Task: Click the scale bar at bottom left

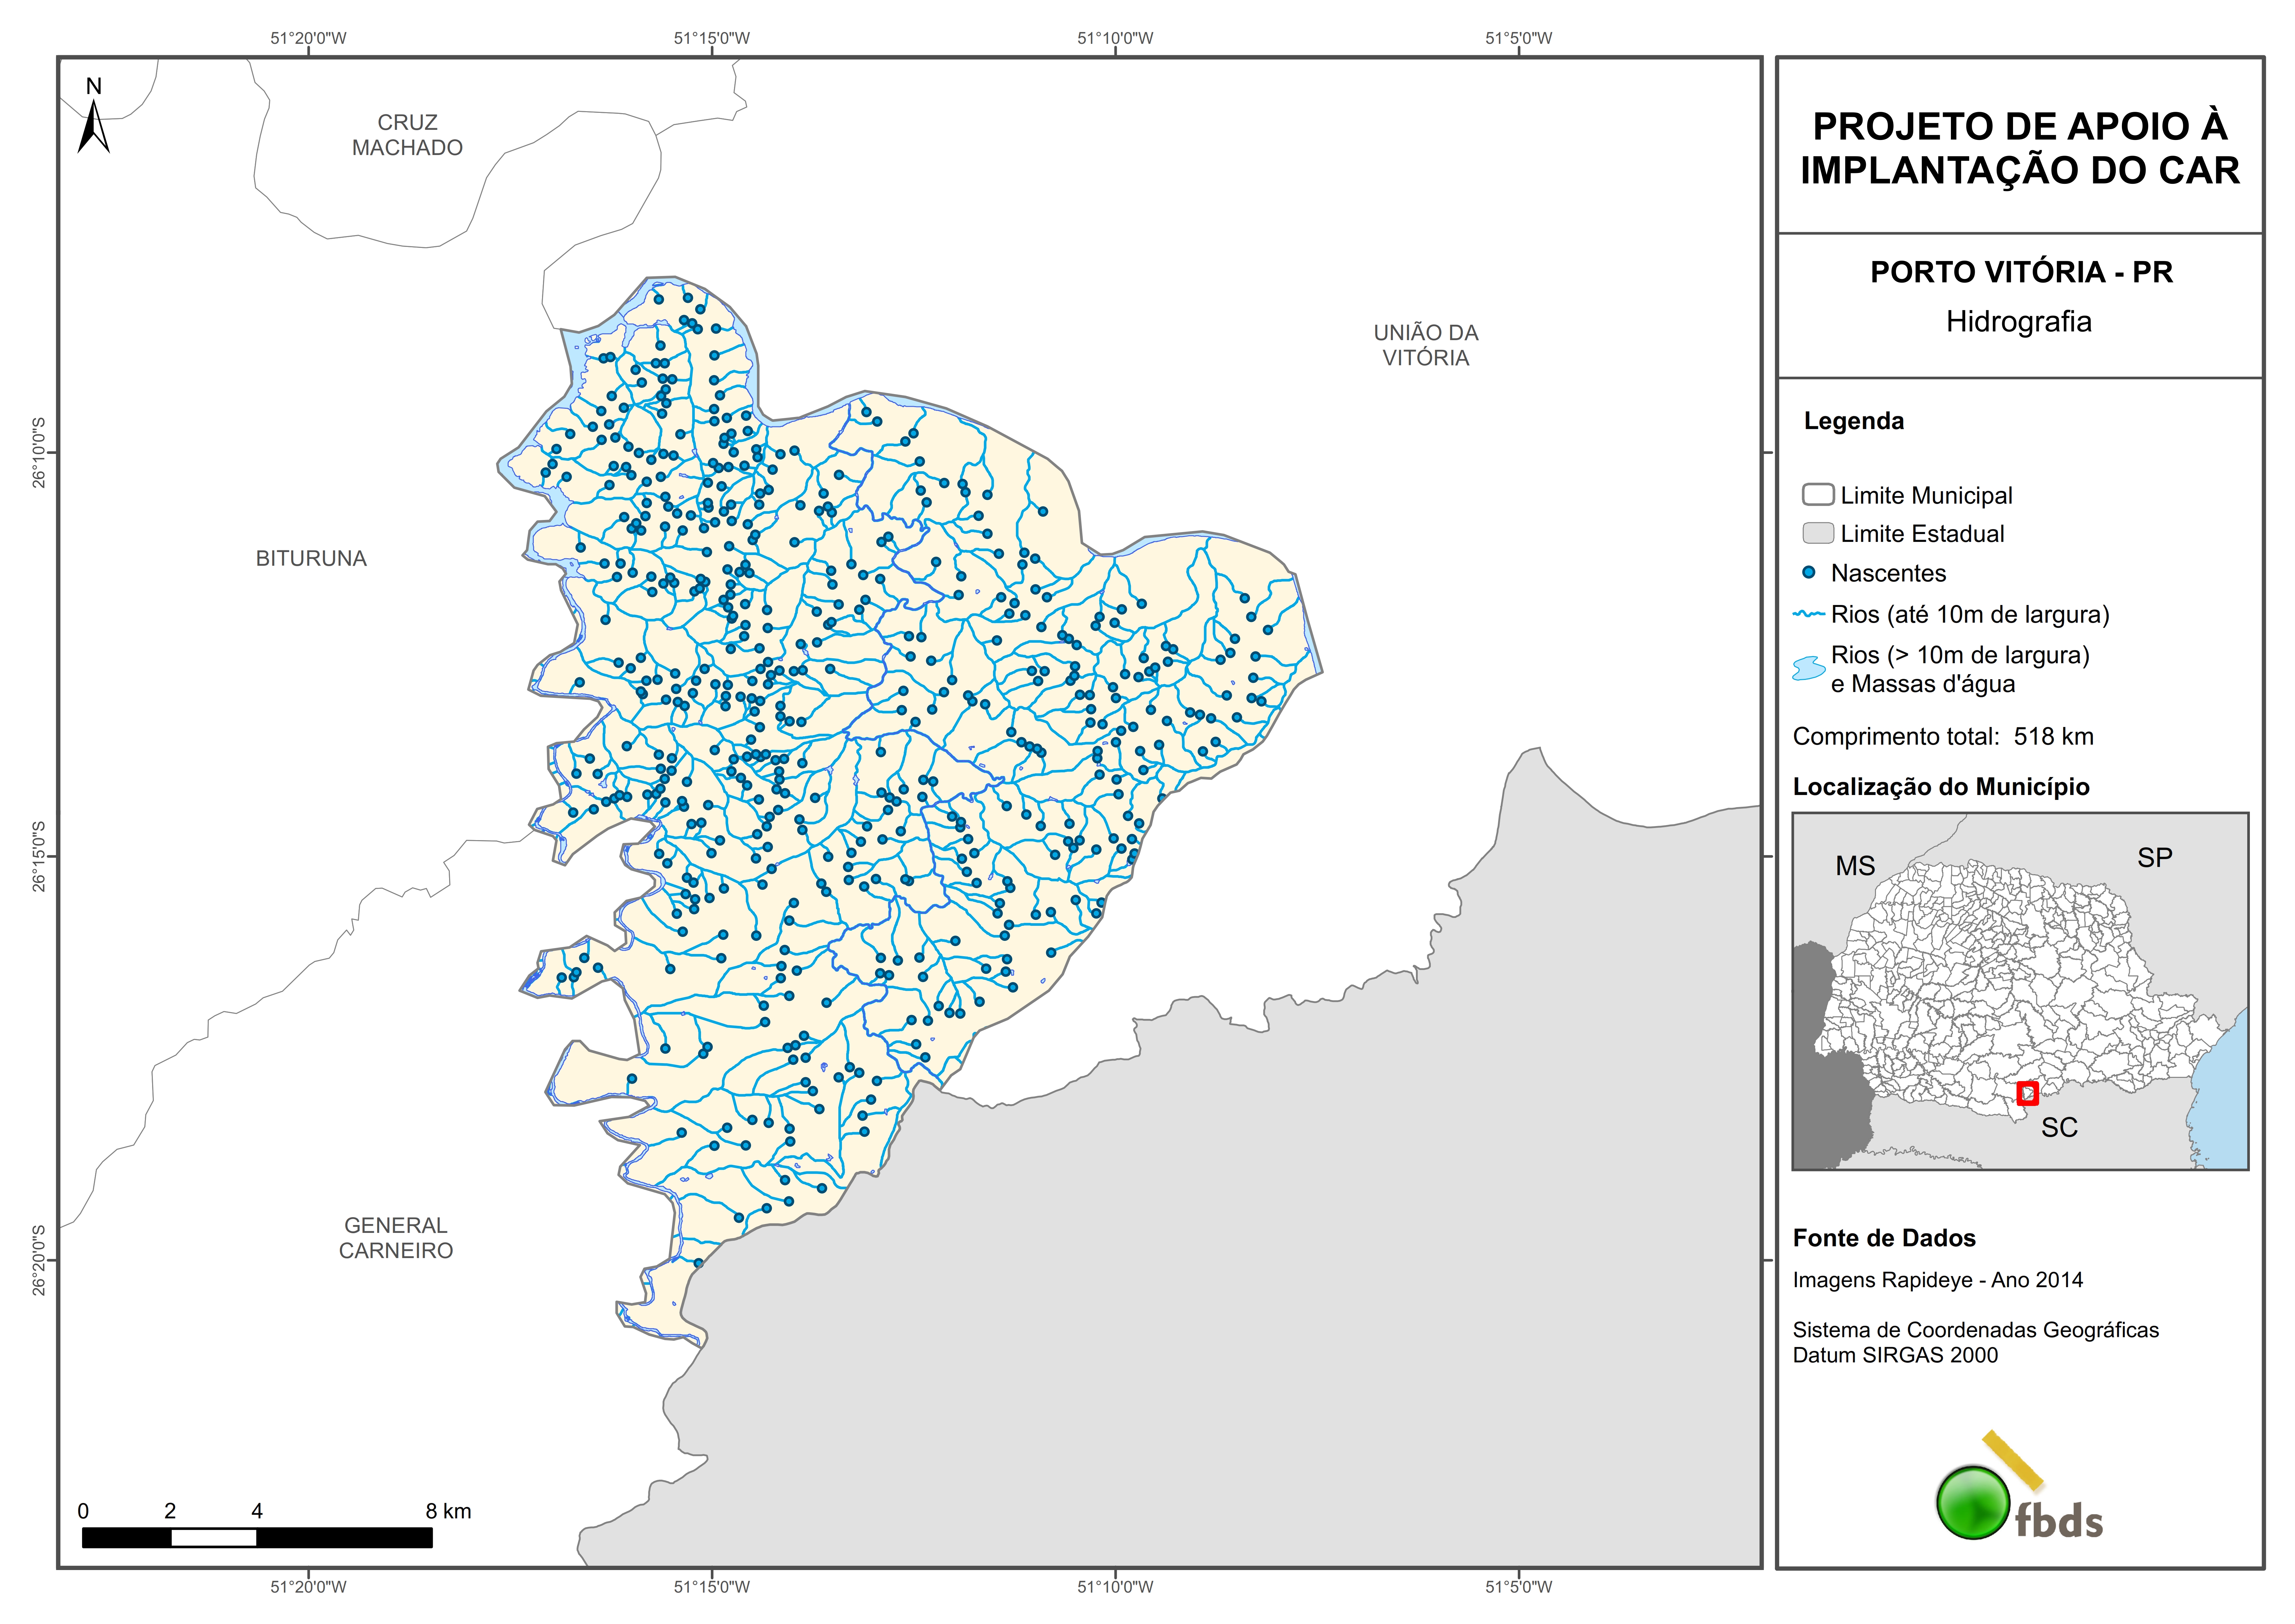Action: 257,1537
